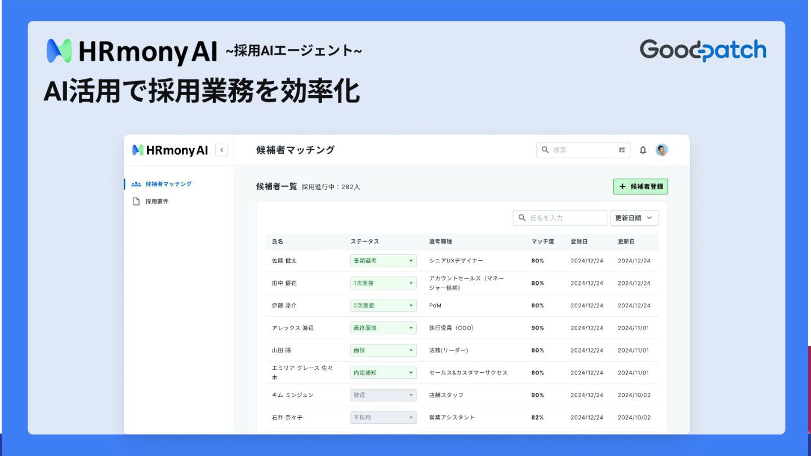Open 辞退 status dropdown for キム ミンジュン
Viewport: 811px width, 456px height.
pos(383,395)
